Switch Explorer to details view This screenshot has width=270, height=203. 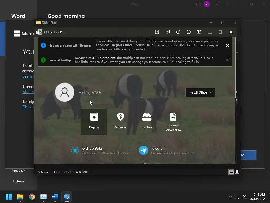coord(231,172)
